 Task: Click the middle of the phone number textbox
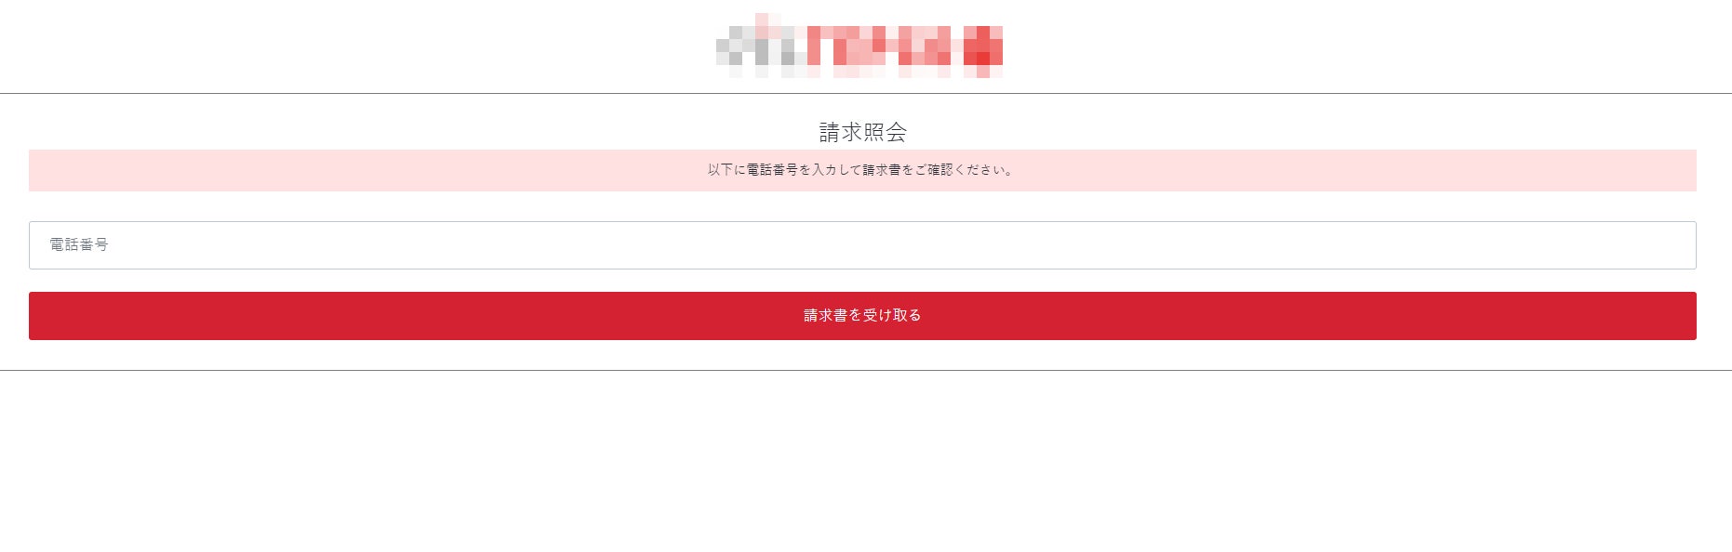click(x=862, y=245)
